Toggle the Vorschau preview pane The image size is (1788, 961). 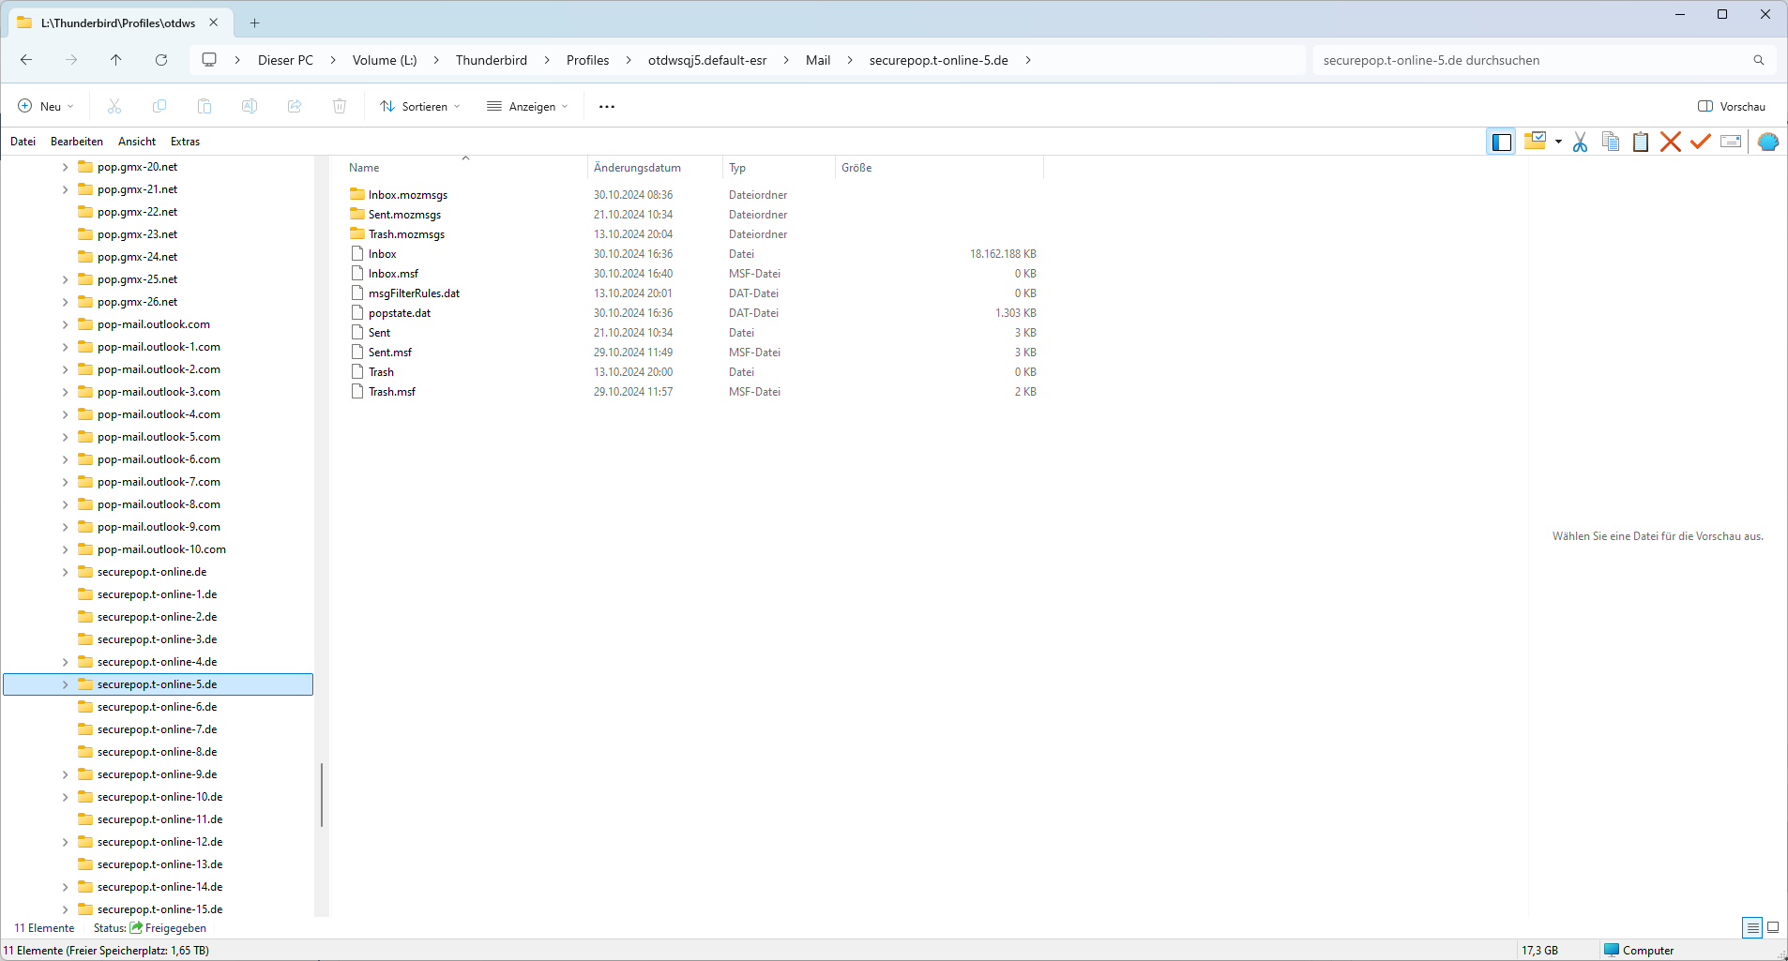tap(1732, 106)
